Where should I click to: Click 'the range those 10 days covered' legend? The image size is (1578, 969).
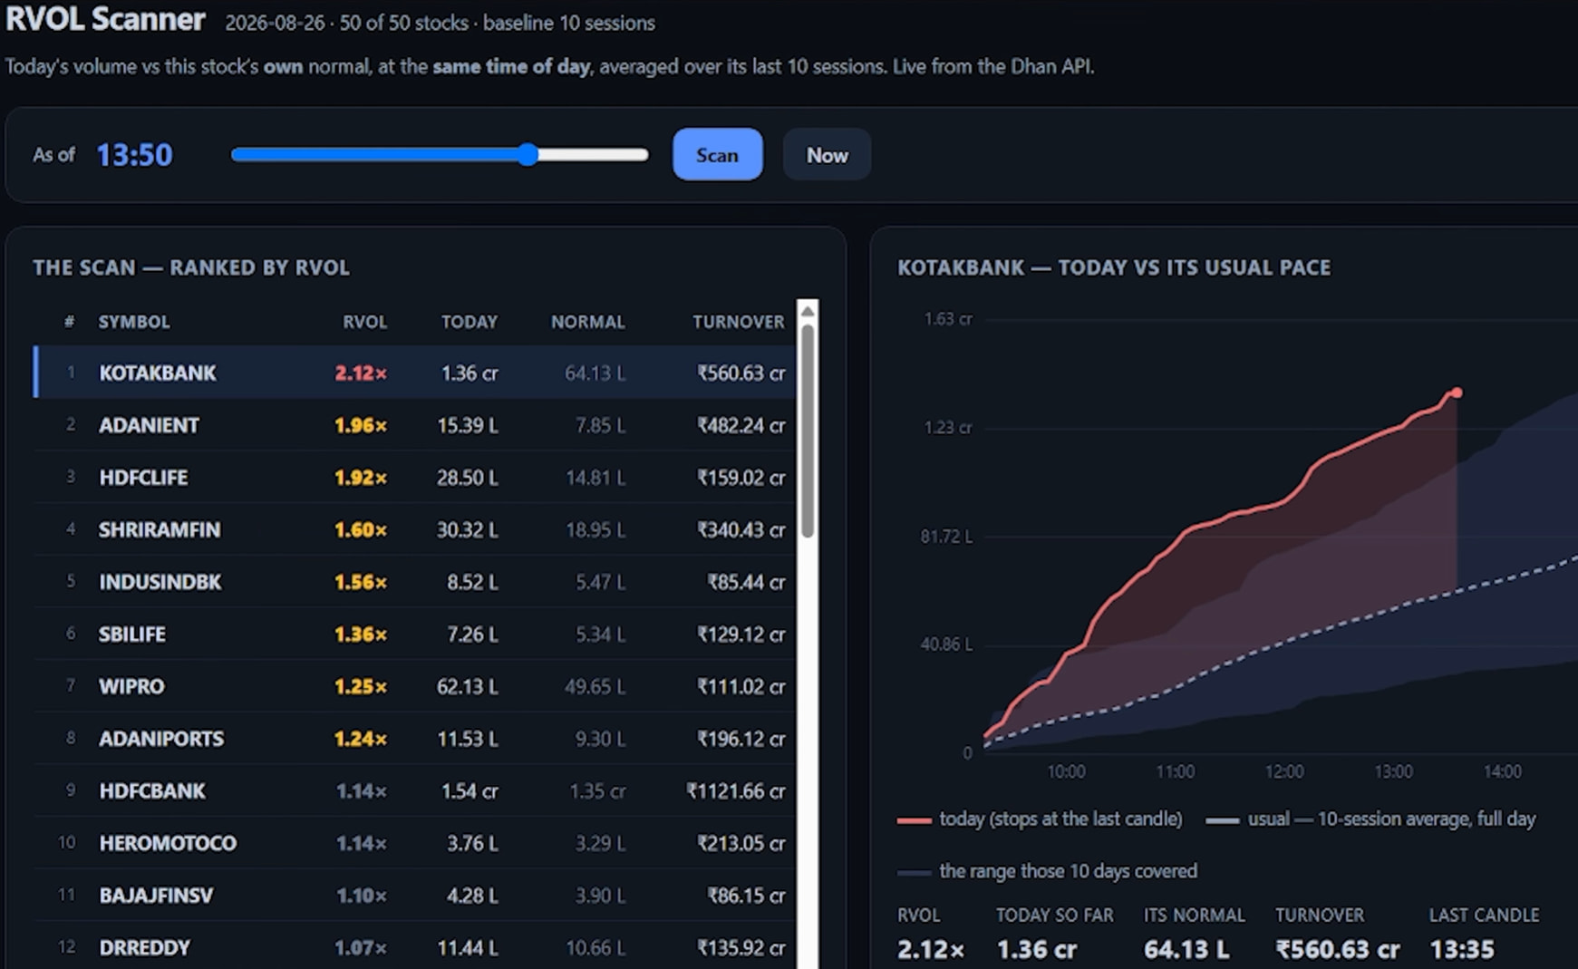(x=1048, y=871)
